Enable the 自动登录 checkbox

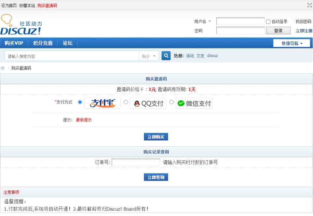click(x=268, y=22)
